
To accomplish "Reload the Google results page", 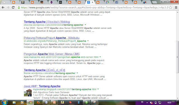I will click(x=13, y=8).
